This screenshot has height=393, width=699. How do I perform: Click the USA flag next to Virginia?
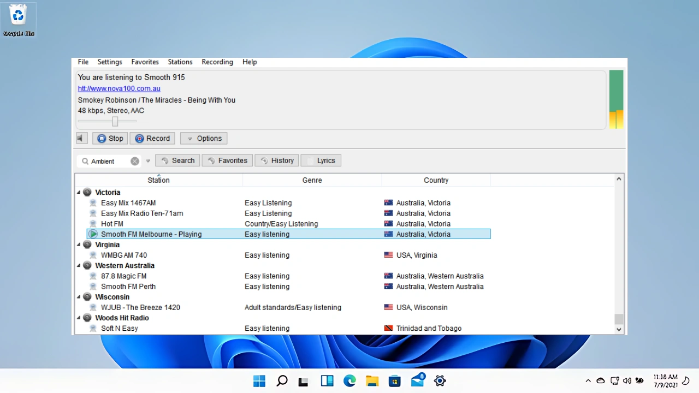point(388,255)
